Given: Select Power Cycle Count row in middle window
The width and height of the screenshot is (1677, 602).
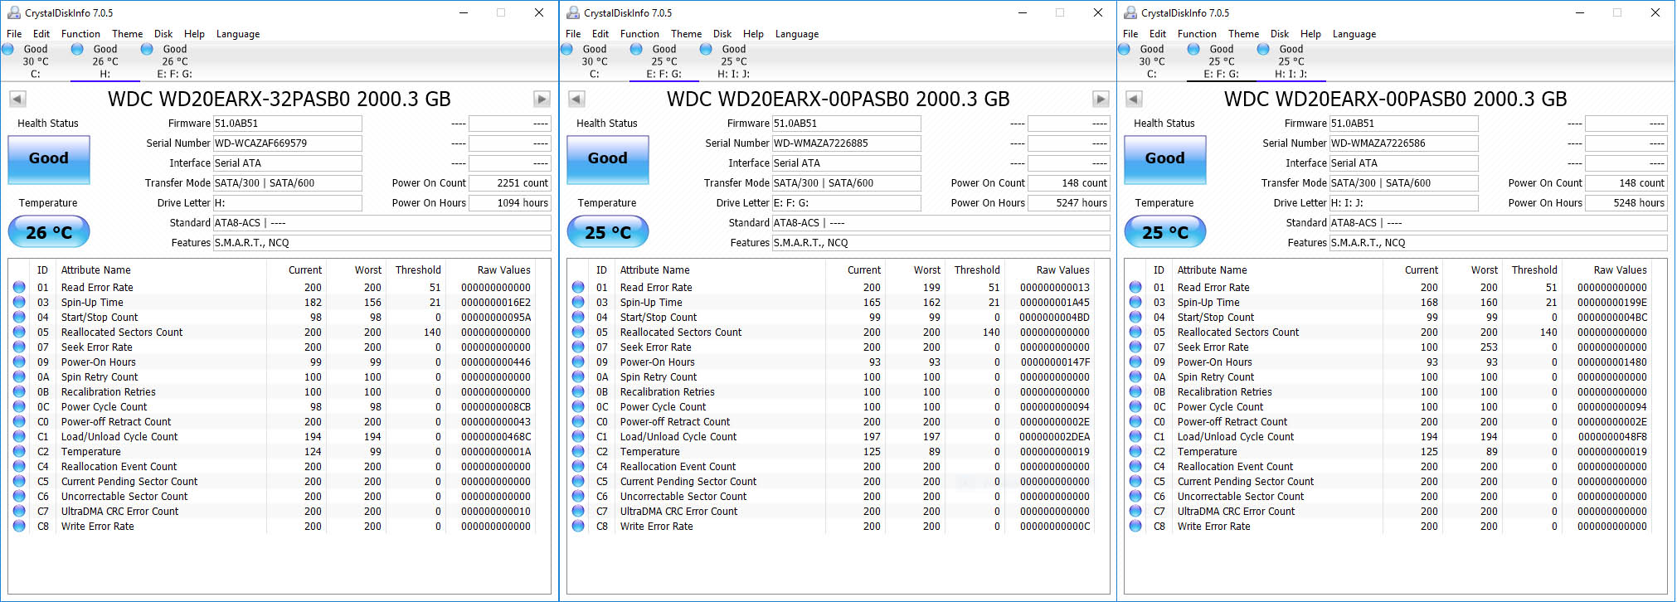Looking at the screenshot, I should point(831,407).
